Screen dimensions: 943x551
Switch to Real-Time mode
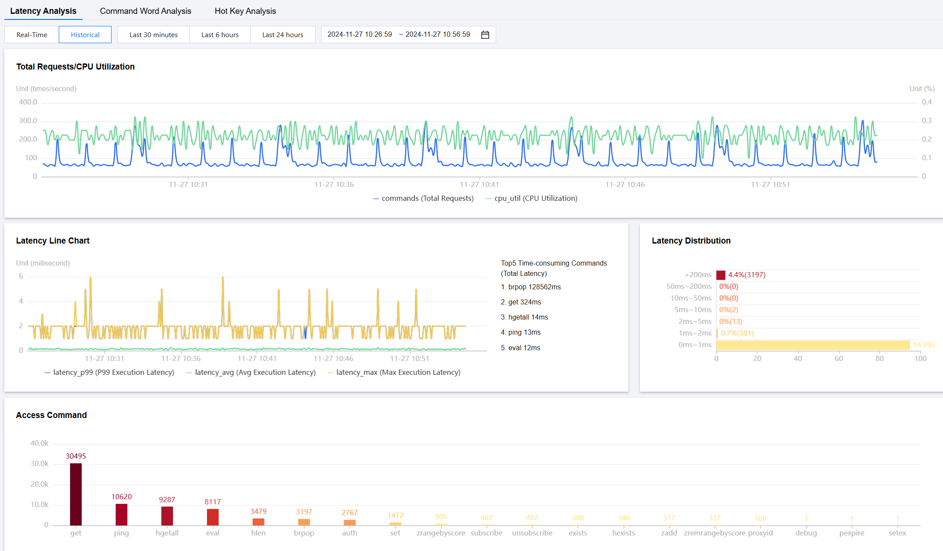tap(32, 35)
